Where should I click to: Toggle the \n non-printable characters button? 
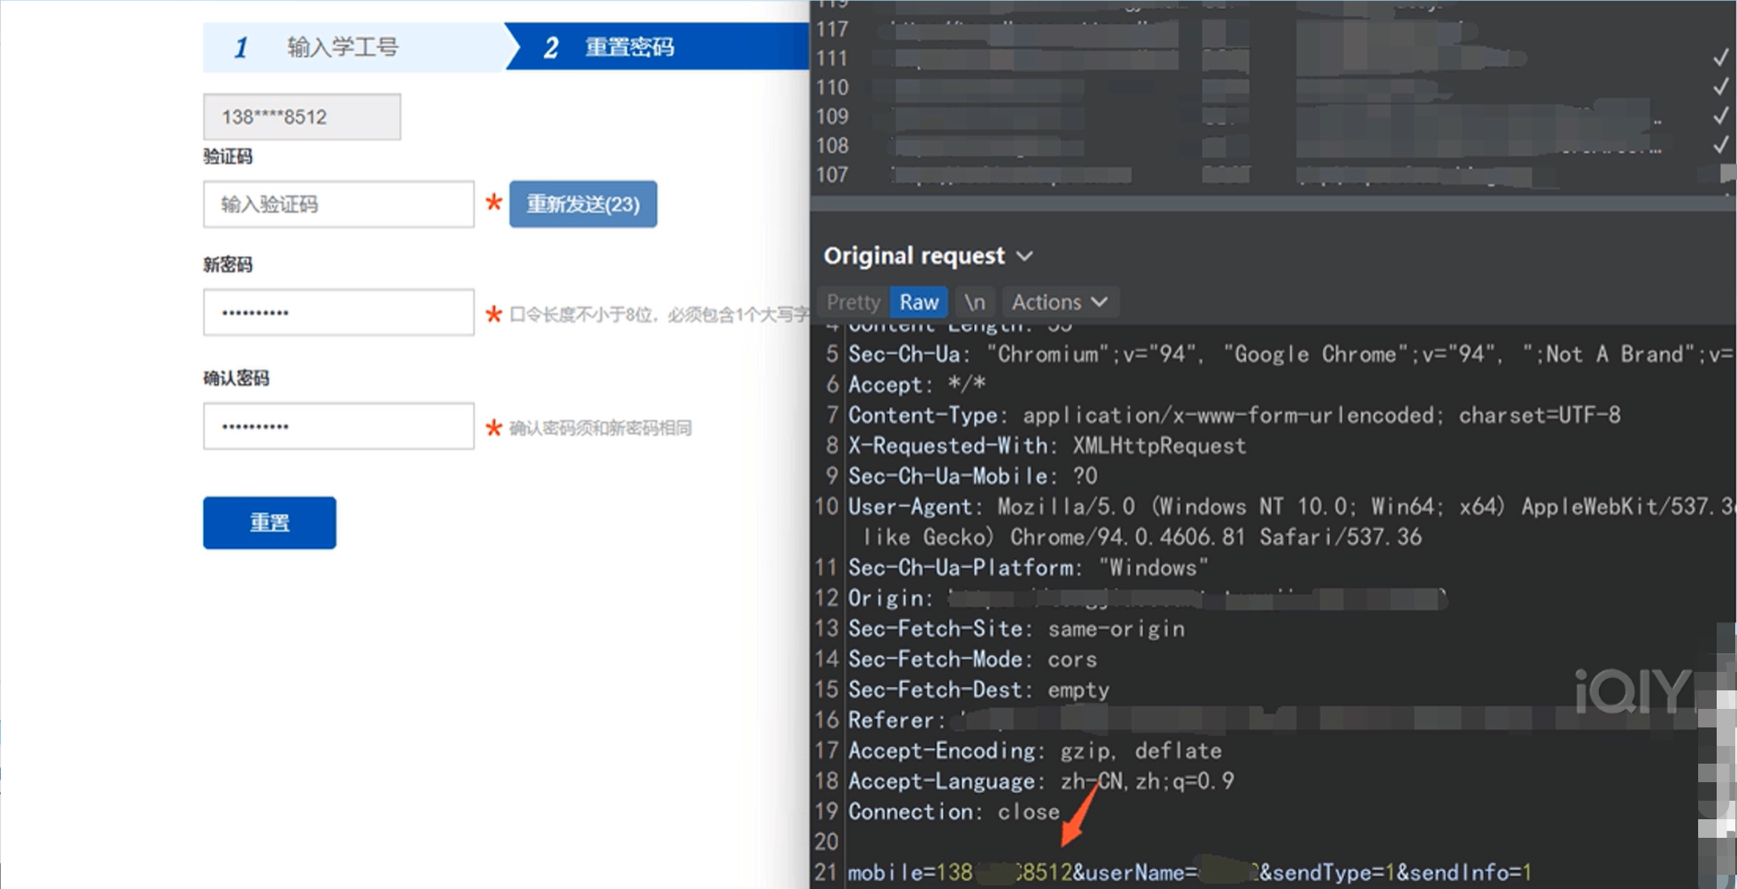(x=974, y=302)
